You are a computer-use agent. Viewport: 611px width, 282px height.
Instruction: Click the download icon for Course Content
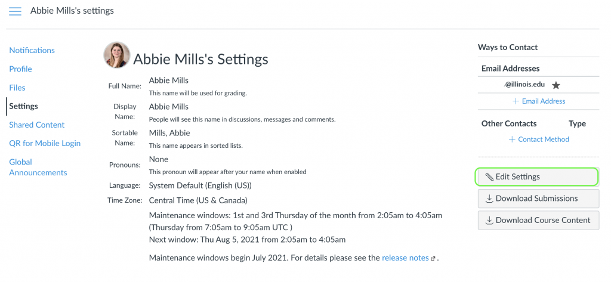click(489, 220)
